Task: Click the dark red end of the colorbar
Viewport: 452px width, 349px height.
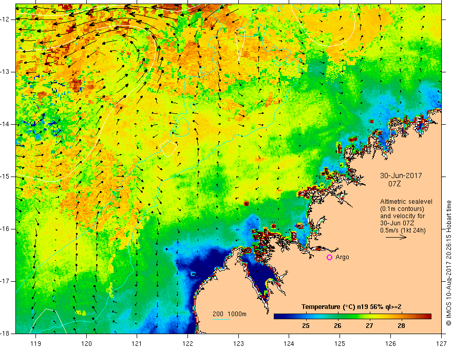Action: (x=428, y=317)
